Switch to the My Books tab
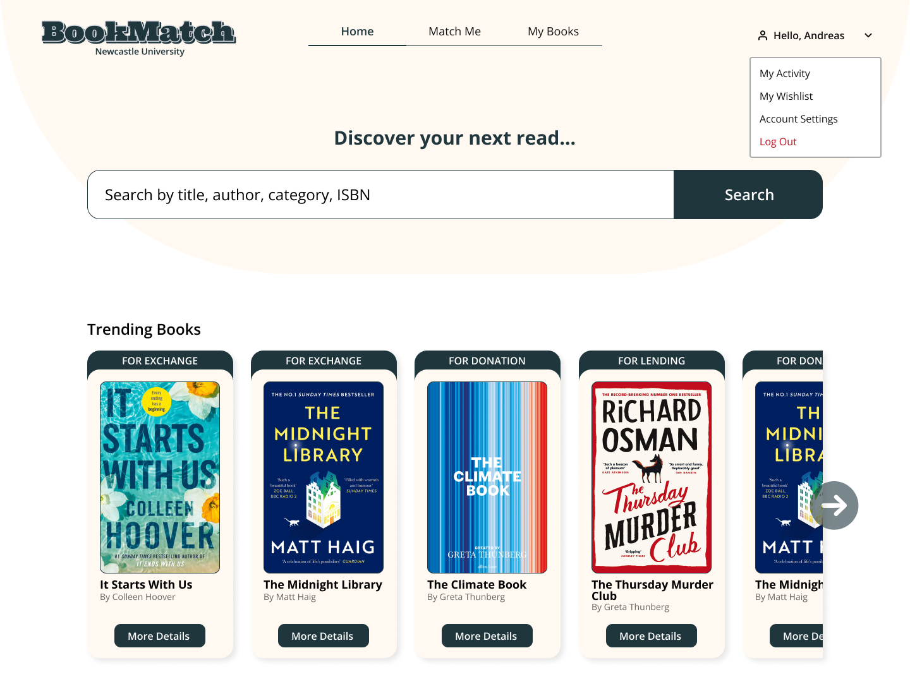Viewport: 910px width, 696px height. tap(553, 32)
